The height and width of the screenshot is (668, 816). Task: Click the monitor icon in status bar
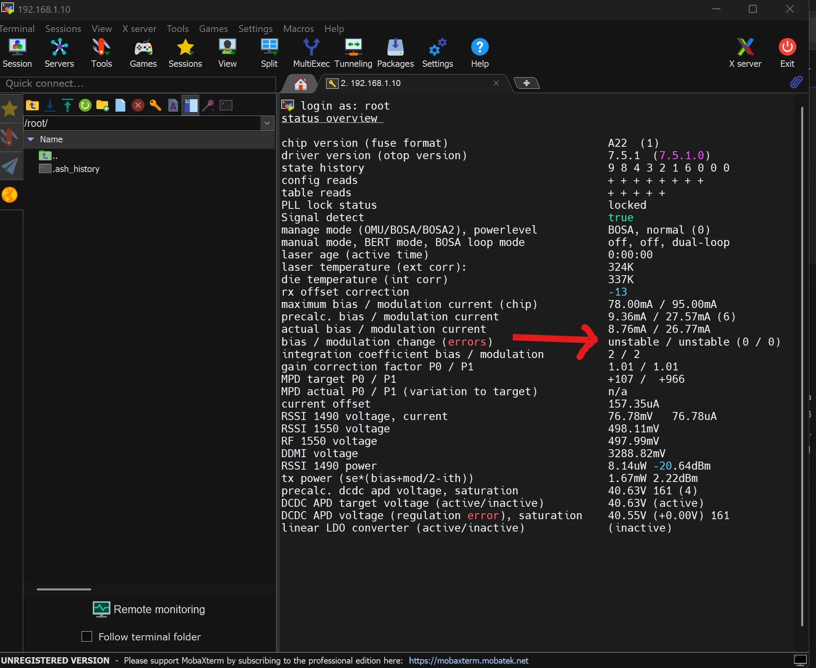click(x=800, y=660)
